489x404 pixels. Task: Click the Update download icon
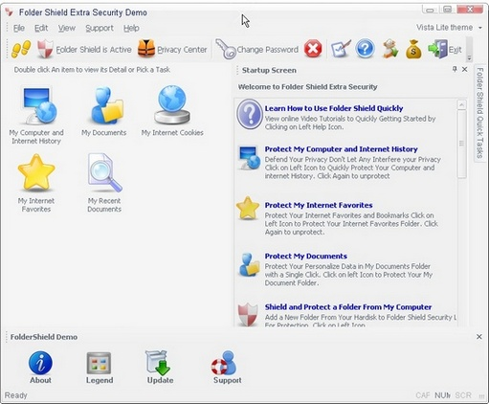pyautogui.click(x=158, y=363)
